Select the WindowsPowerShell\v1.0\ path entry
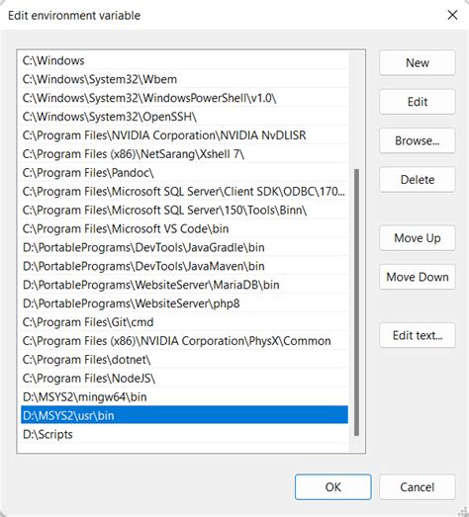This screenshot has height=517, width=469. [x=184, y=98]
